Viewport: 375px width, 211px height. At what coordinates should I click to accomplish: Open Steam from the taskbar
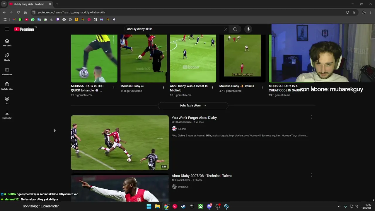click(x=183, y=206)
